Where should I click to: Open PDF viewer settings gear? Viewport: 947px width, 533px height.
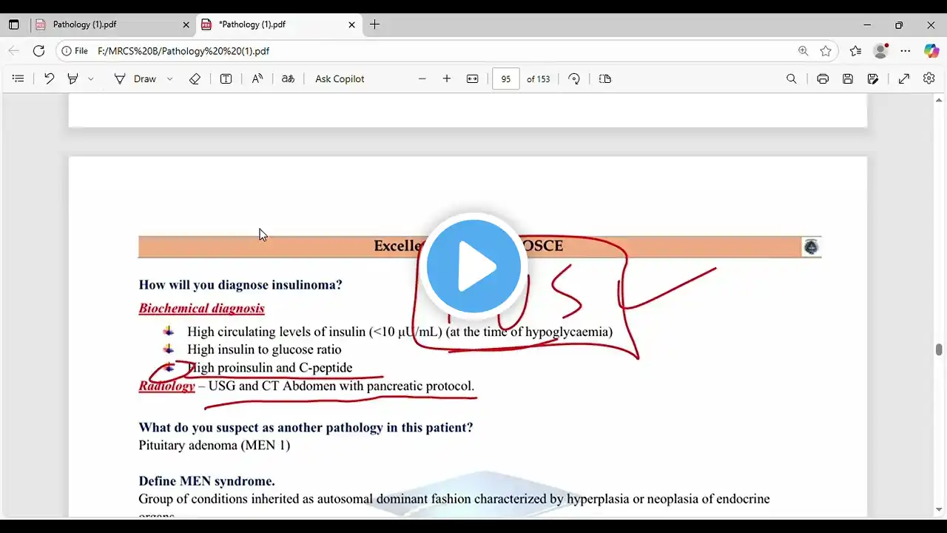coord(929,78)
